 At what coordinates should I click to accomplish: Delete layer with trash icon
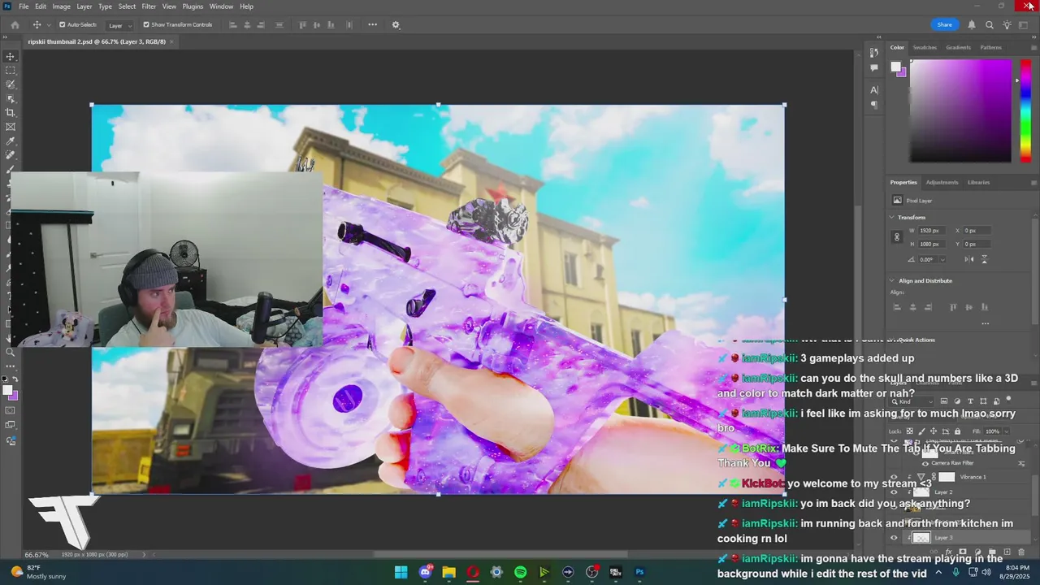point(1021,552)
